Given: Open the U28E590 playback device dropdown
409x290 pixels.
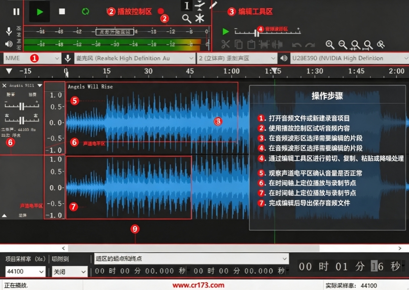Looking at the screenshot, I should (x=350, y=58).
